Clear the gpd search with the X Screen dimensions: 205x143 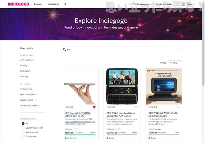(180, 49)
